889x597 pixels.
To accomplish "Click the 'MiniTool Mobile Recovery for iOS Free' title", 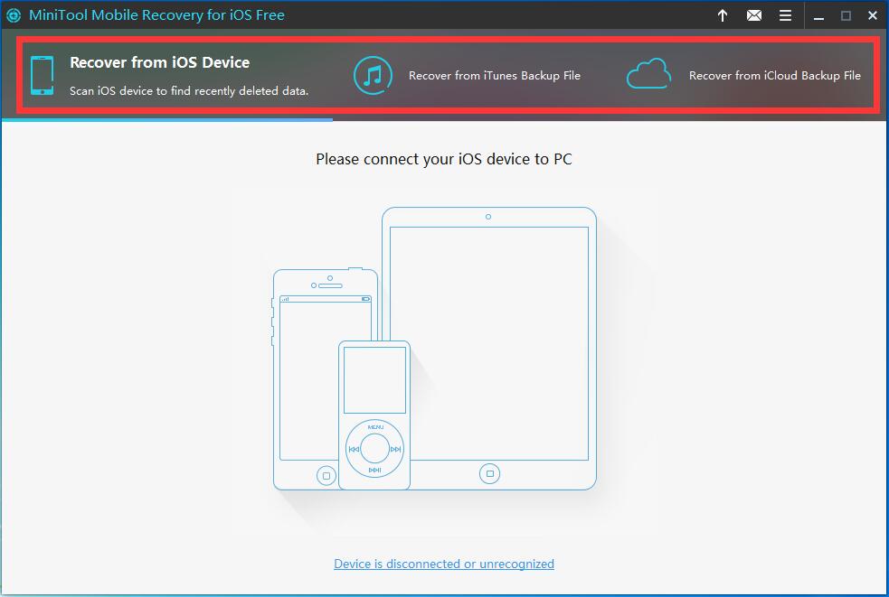I will pyautogui.click(x=156, y=15).
